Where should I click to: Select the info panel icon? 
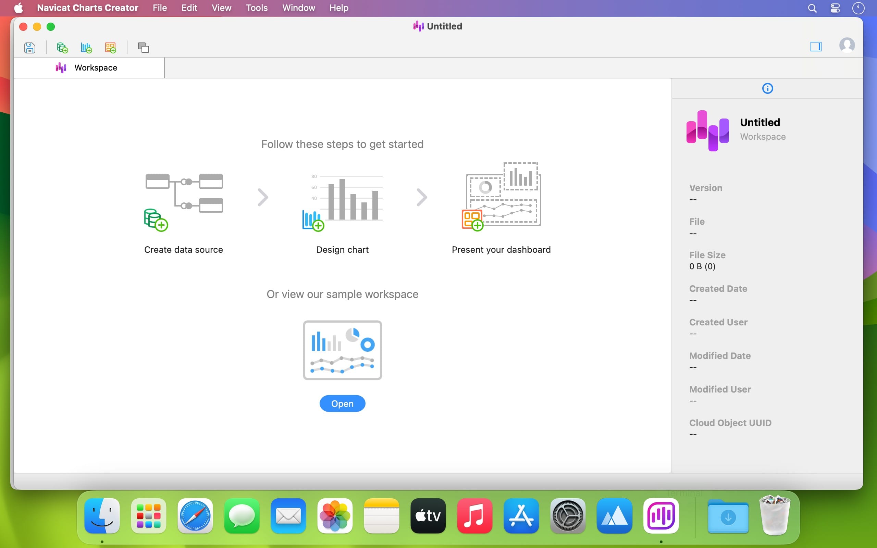767,88
